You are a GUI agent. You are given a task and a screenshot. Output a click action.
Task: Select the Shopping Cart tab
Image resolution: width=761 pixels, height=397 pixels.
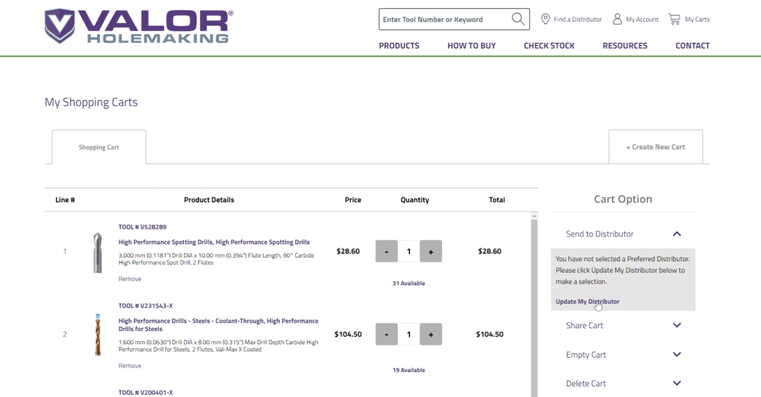click(x=99, y=147)
